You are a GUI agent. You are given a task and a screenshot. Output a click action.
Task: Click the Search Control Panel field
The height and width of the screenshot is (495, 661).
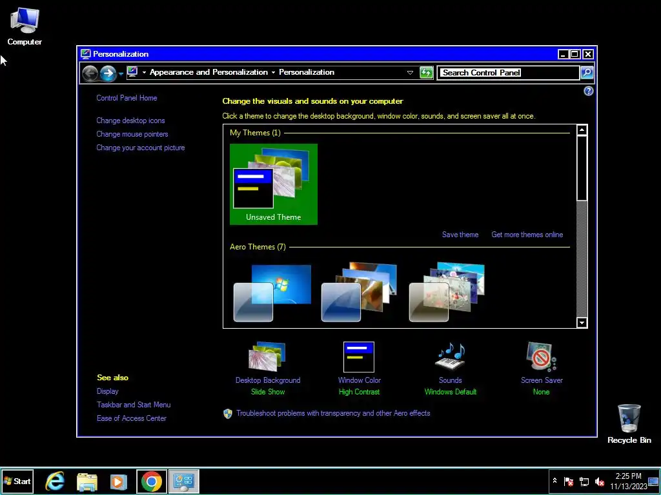point(508,72)
